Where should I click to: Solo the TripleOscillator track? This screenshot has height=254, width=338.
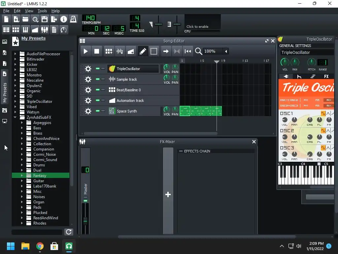[x=103, y=69]
